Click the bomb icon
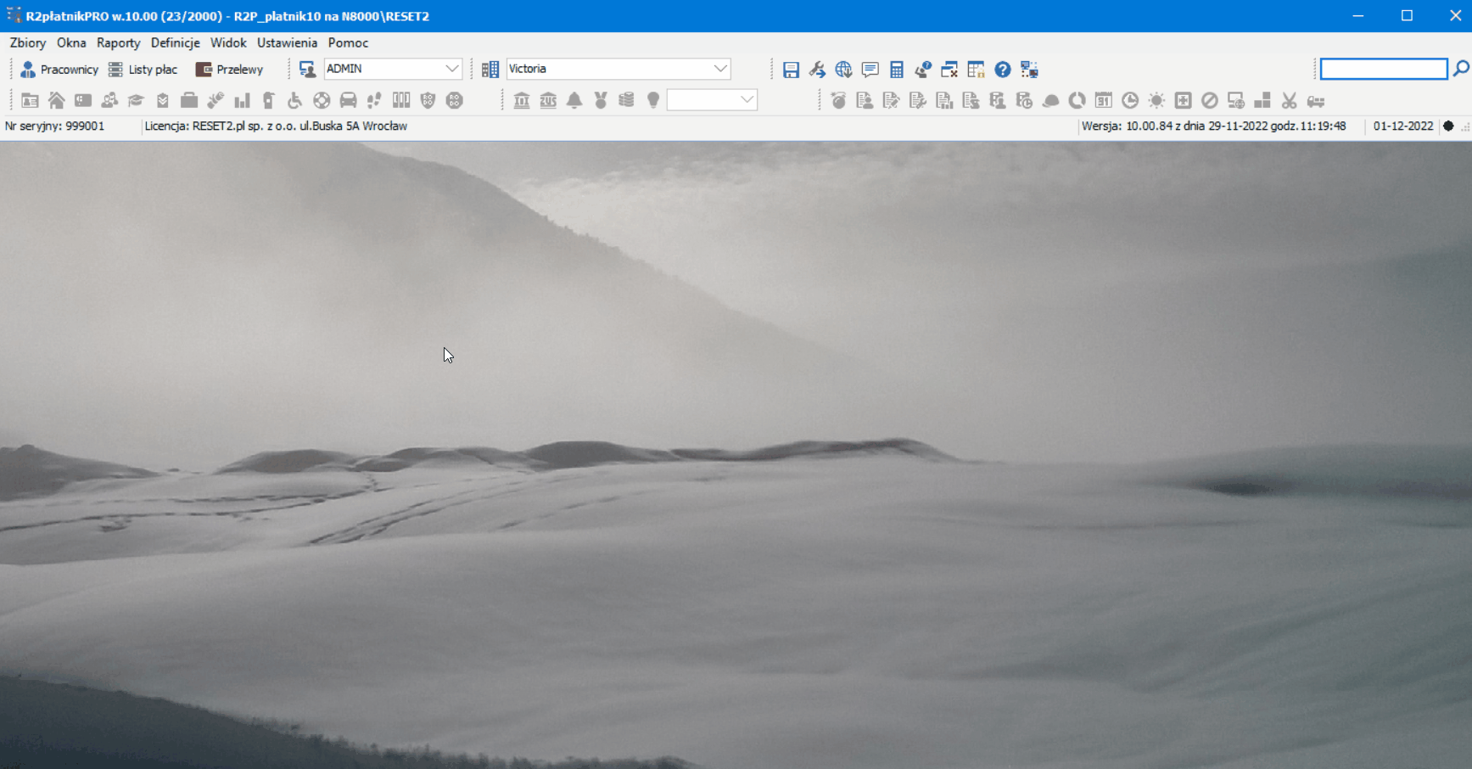 (x=838, y=101)
